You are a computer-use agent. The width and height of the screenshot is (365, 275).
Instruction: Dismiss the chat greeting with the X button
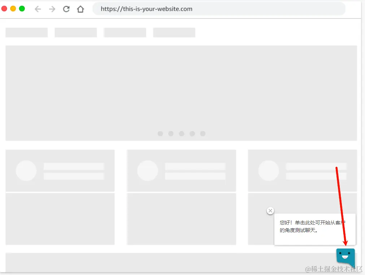(270, 211)
